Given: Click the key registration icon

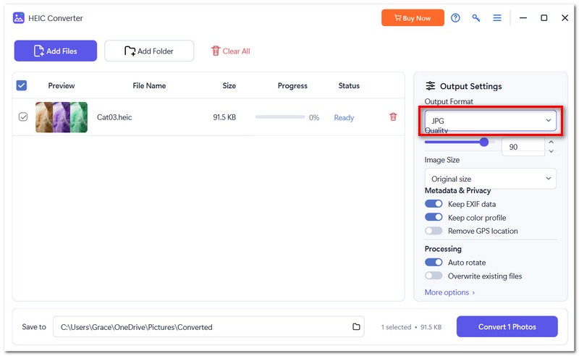Looking at the screenshot, I should (476, 17).
